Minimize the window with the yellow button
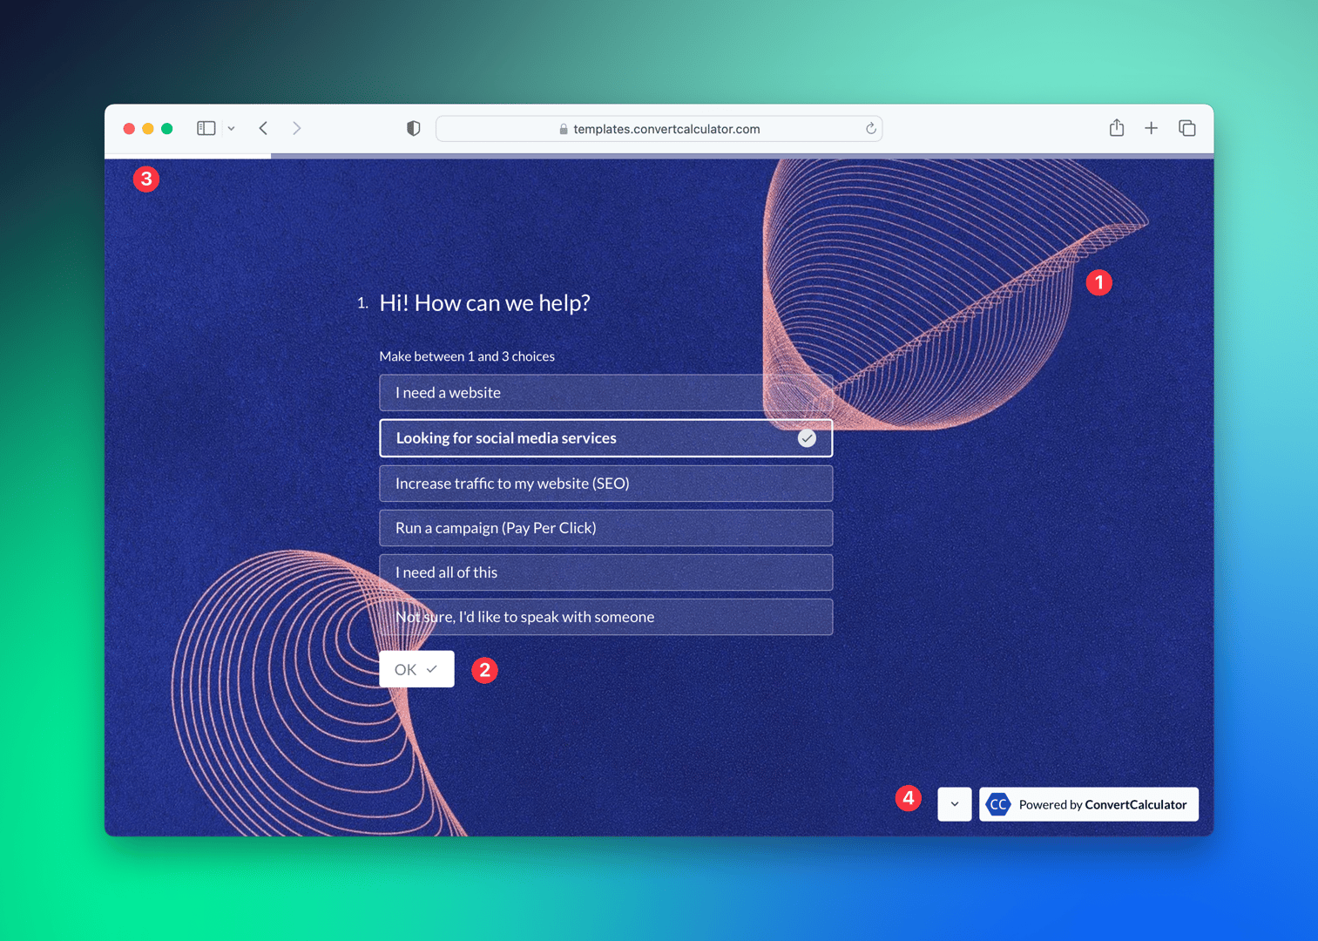Screen dimensions: 1318x941 point(148,129)
